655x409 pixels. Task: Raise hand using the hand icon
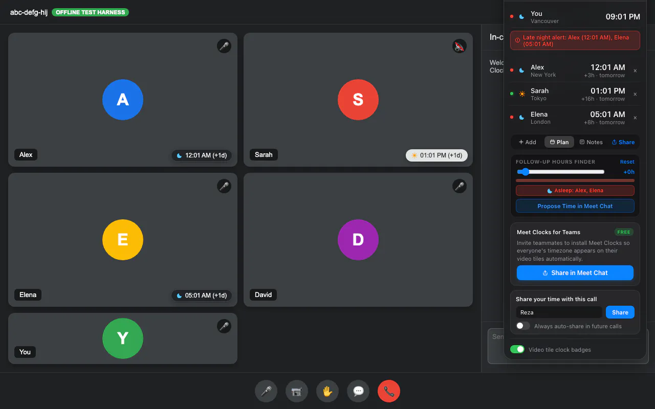coord(327,392)
